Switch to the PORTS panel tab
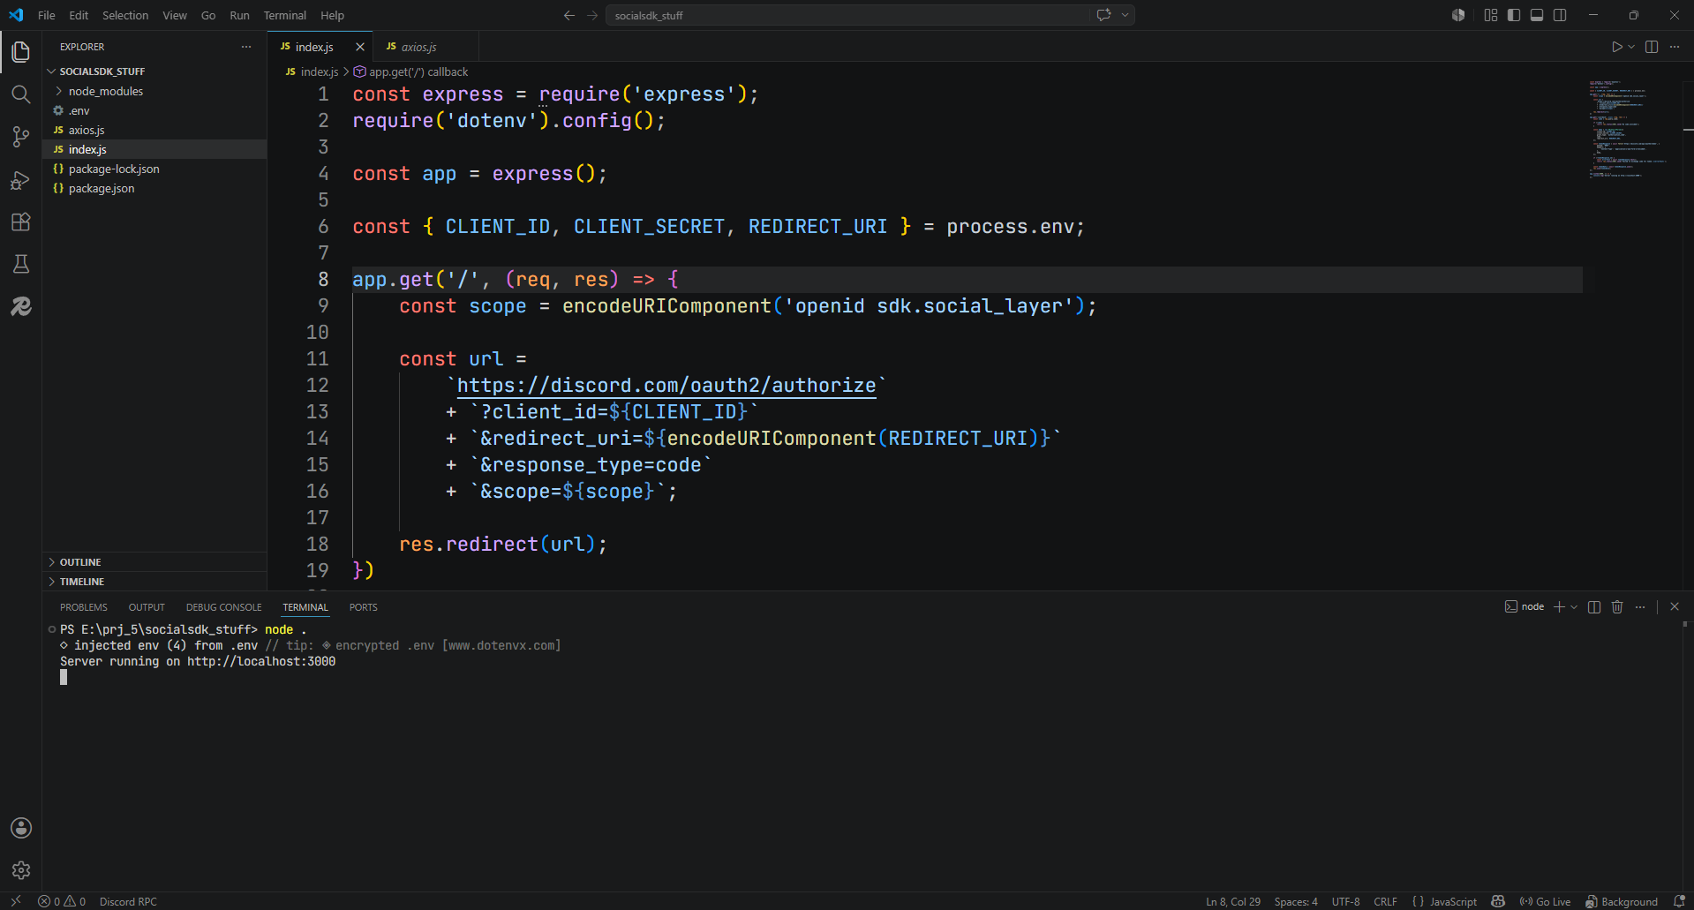The image size is (1694, 910). pos(363,607)
